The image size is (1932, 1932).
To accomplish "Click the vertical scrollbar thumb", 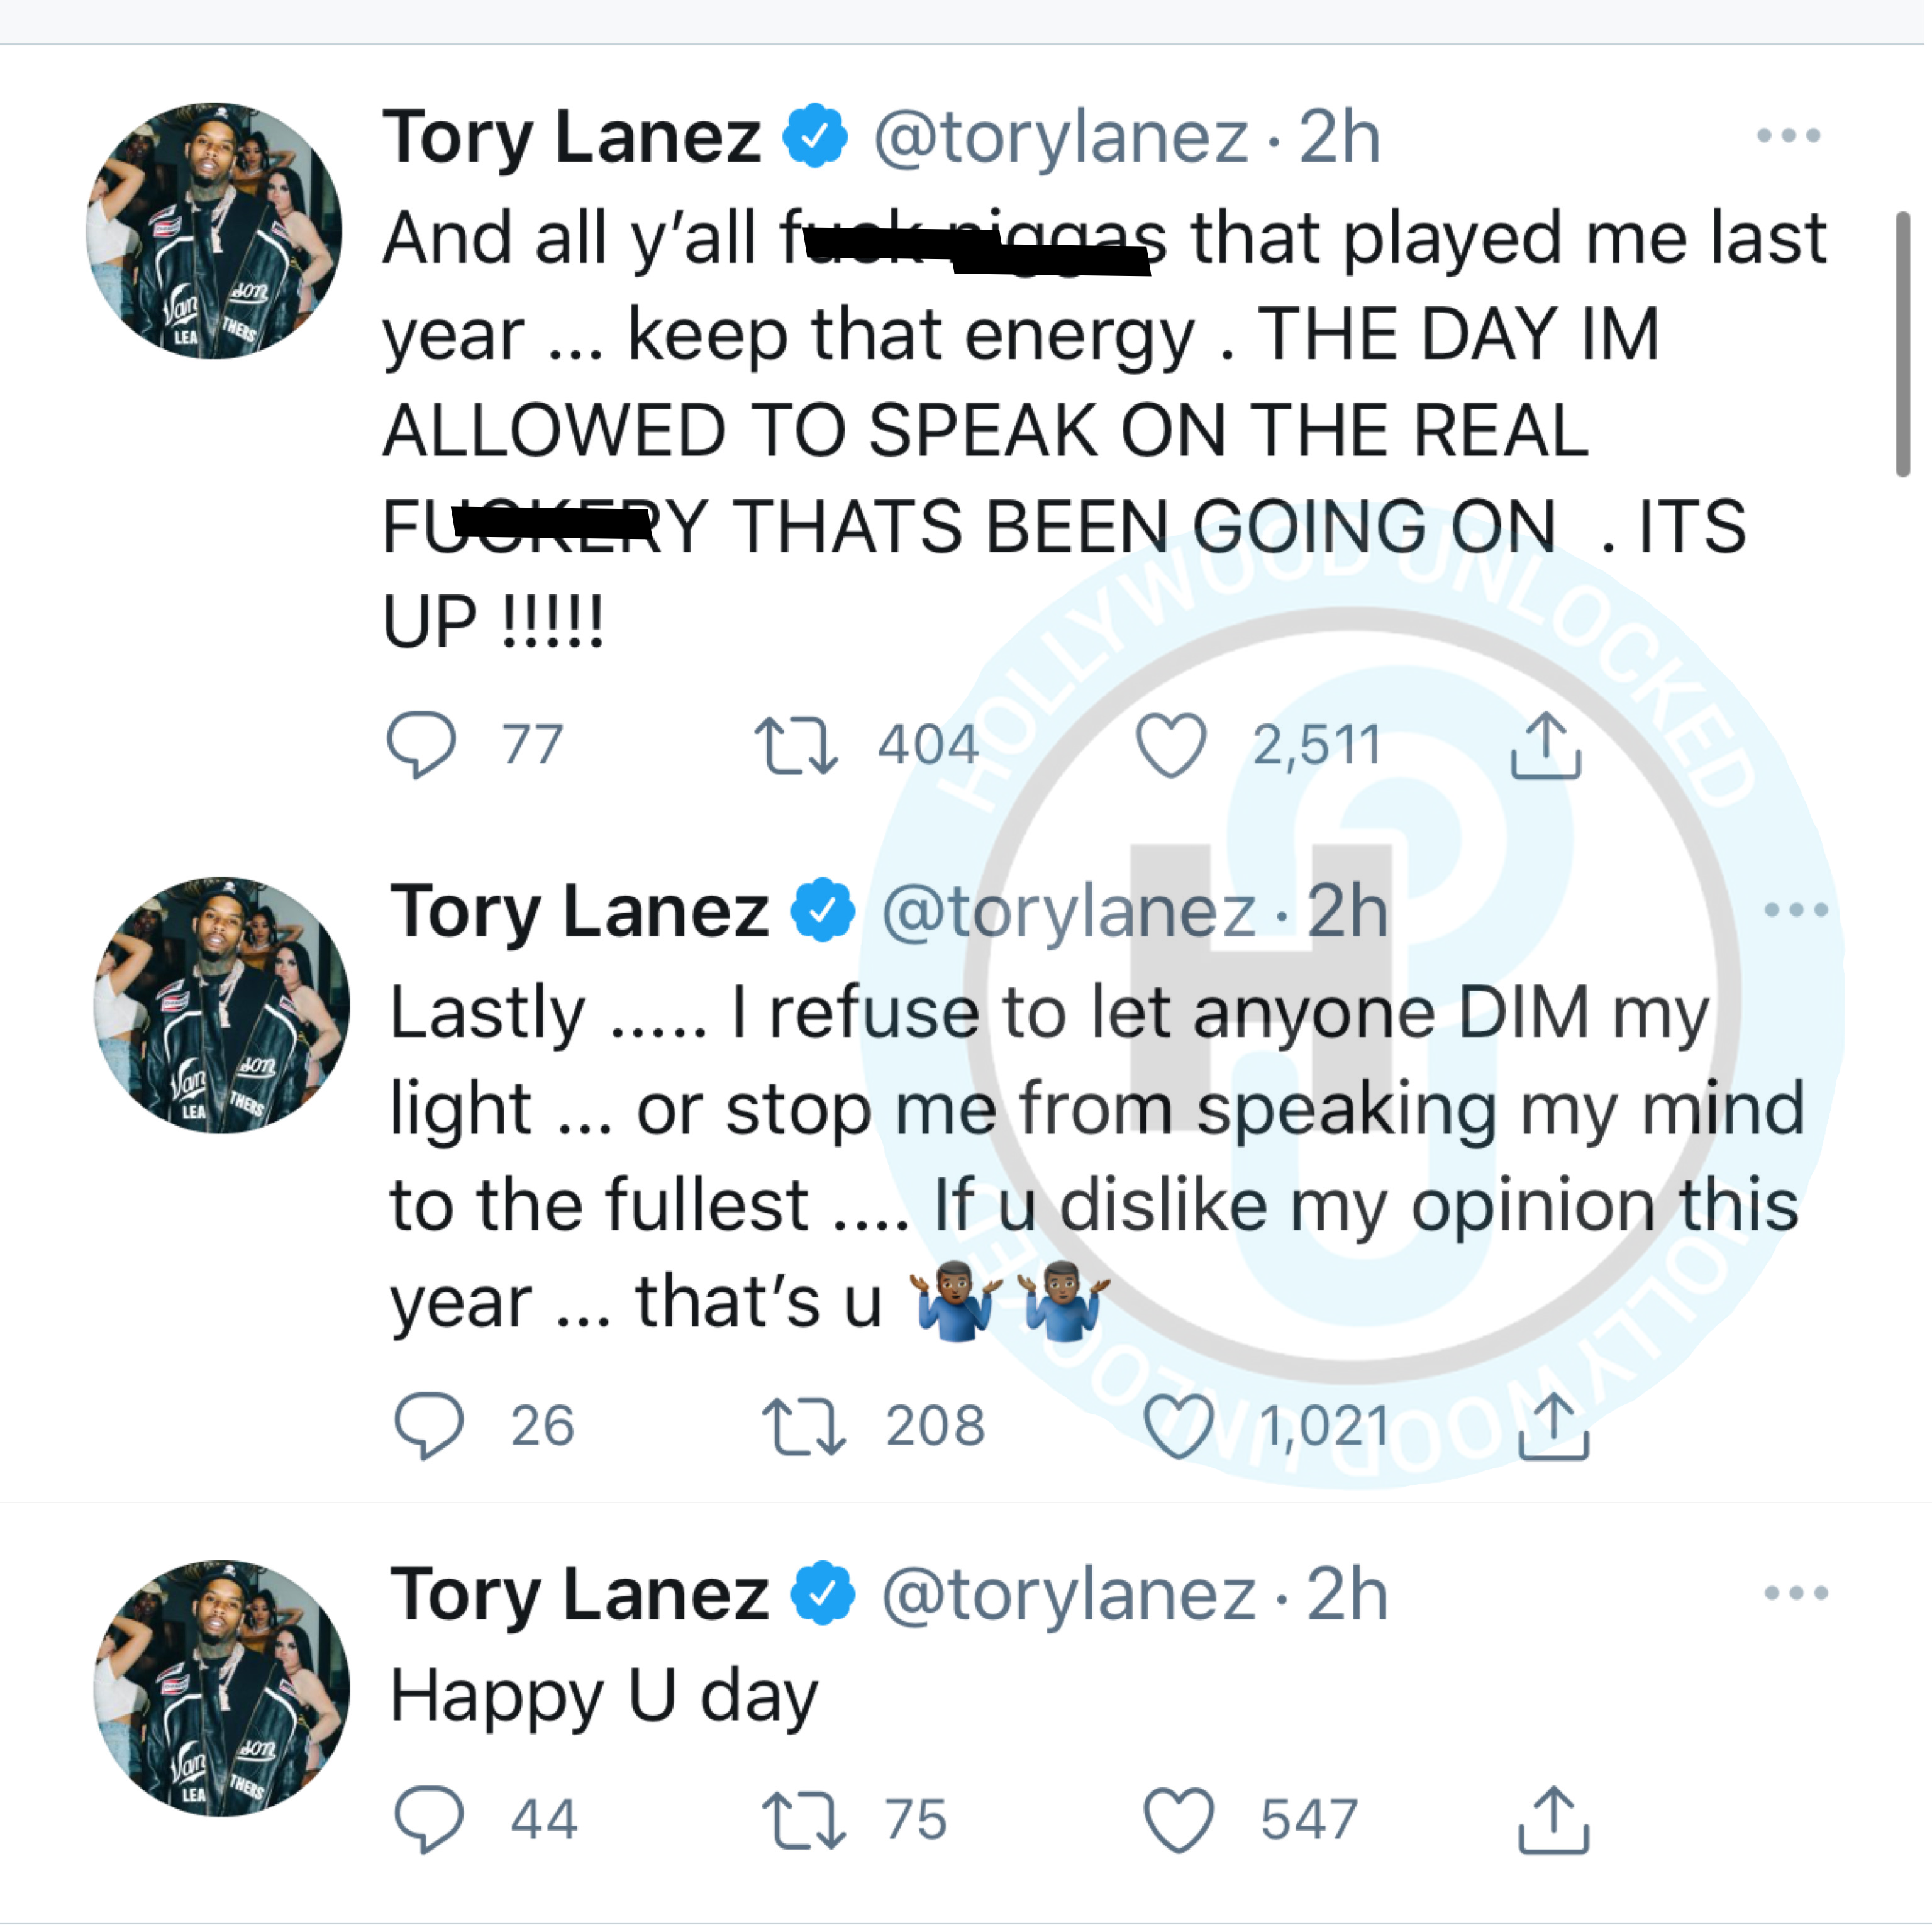I will (1902, 345).
